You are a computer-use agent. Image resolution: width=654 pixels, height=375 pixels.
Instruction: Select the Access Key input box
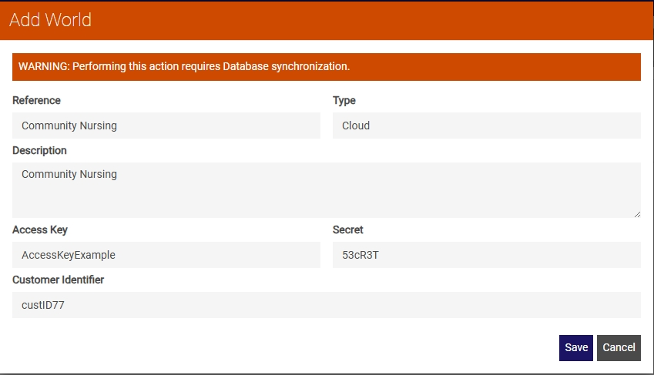coord(166,255)
